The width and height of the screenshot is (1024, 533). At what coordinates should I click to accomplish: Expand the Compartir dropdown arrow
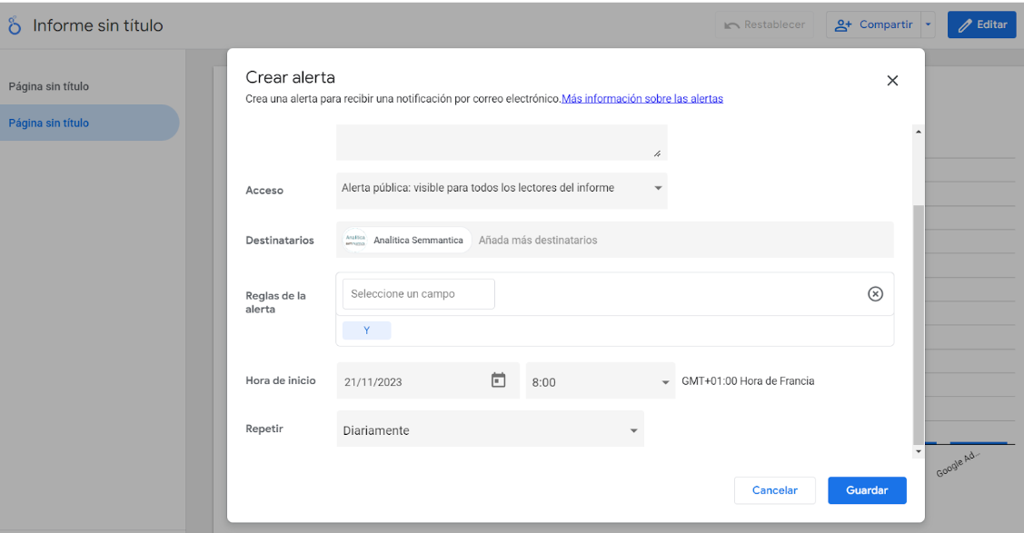point(928,25)
